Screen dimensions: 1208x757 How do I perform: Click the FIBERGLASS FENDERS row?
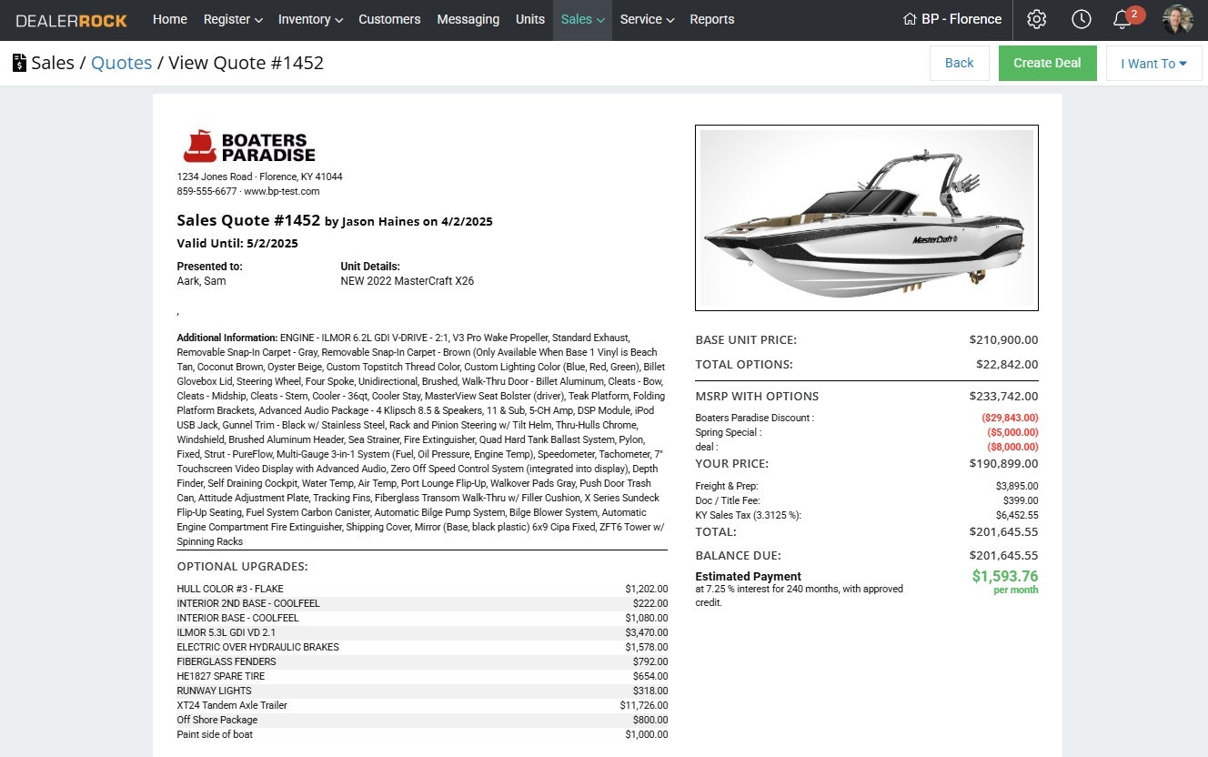tap(422, 661)
